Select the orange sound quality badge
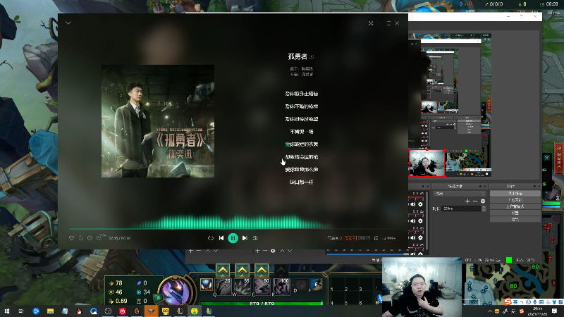 [350, 238]
